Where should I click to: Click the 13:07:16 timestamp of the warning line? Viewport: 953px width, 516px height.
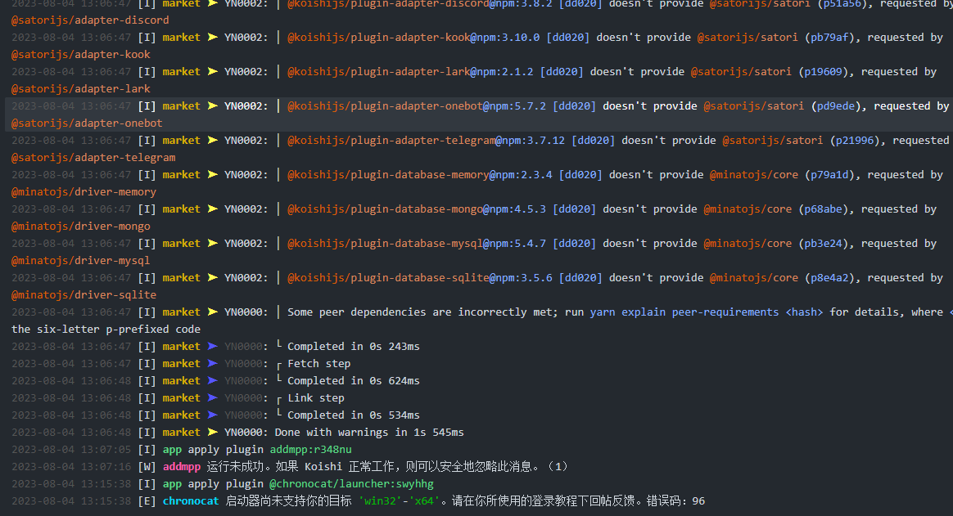pyautogui.click(x=71, y=466)
